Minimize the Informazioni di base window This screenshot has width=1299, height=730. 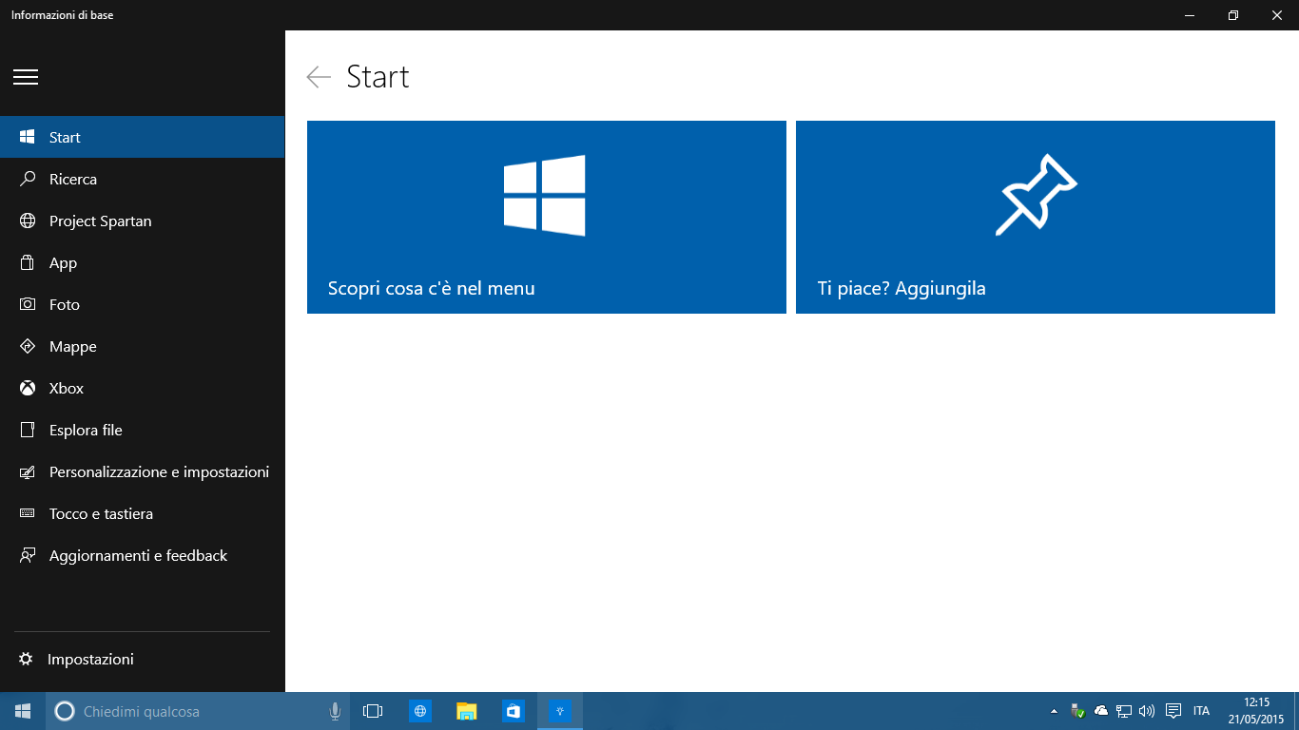(1190, 15)
